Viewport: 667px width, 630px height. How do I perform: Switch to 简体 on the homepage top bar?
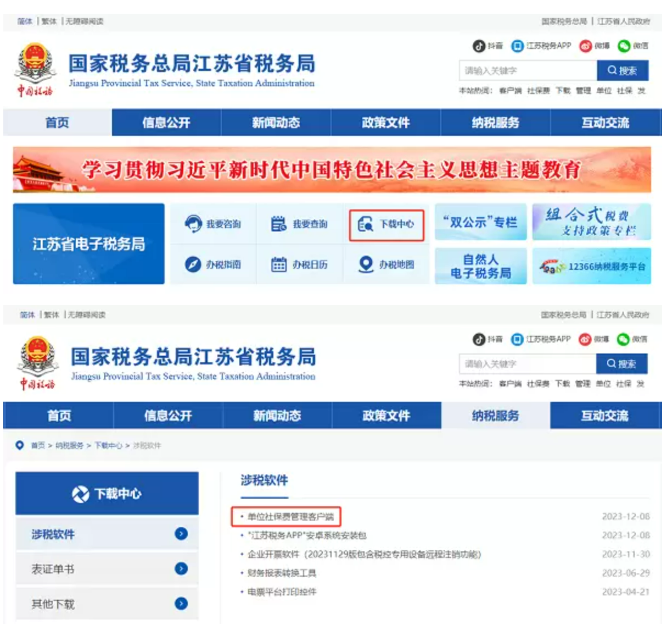click(x=25, y=21)
